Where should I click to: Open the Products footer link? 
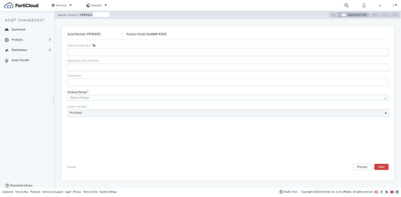pyautogui.click(x=35, y=192)
